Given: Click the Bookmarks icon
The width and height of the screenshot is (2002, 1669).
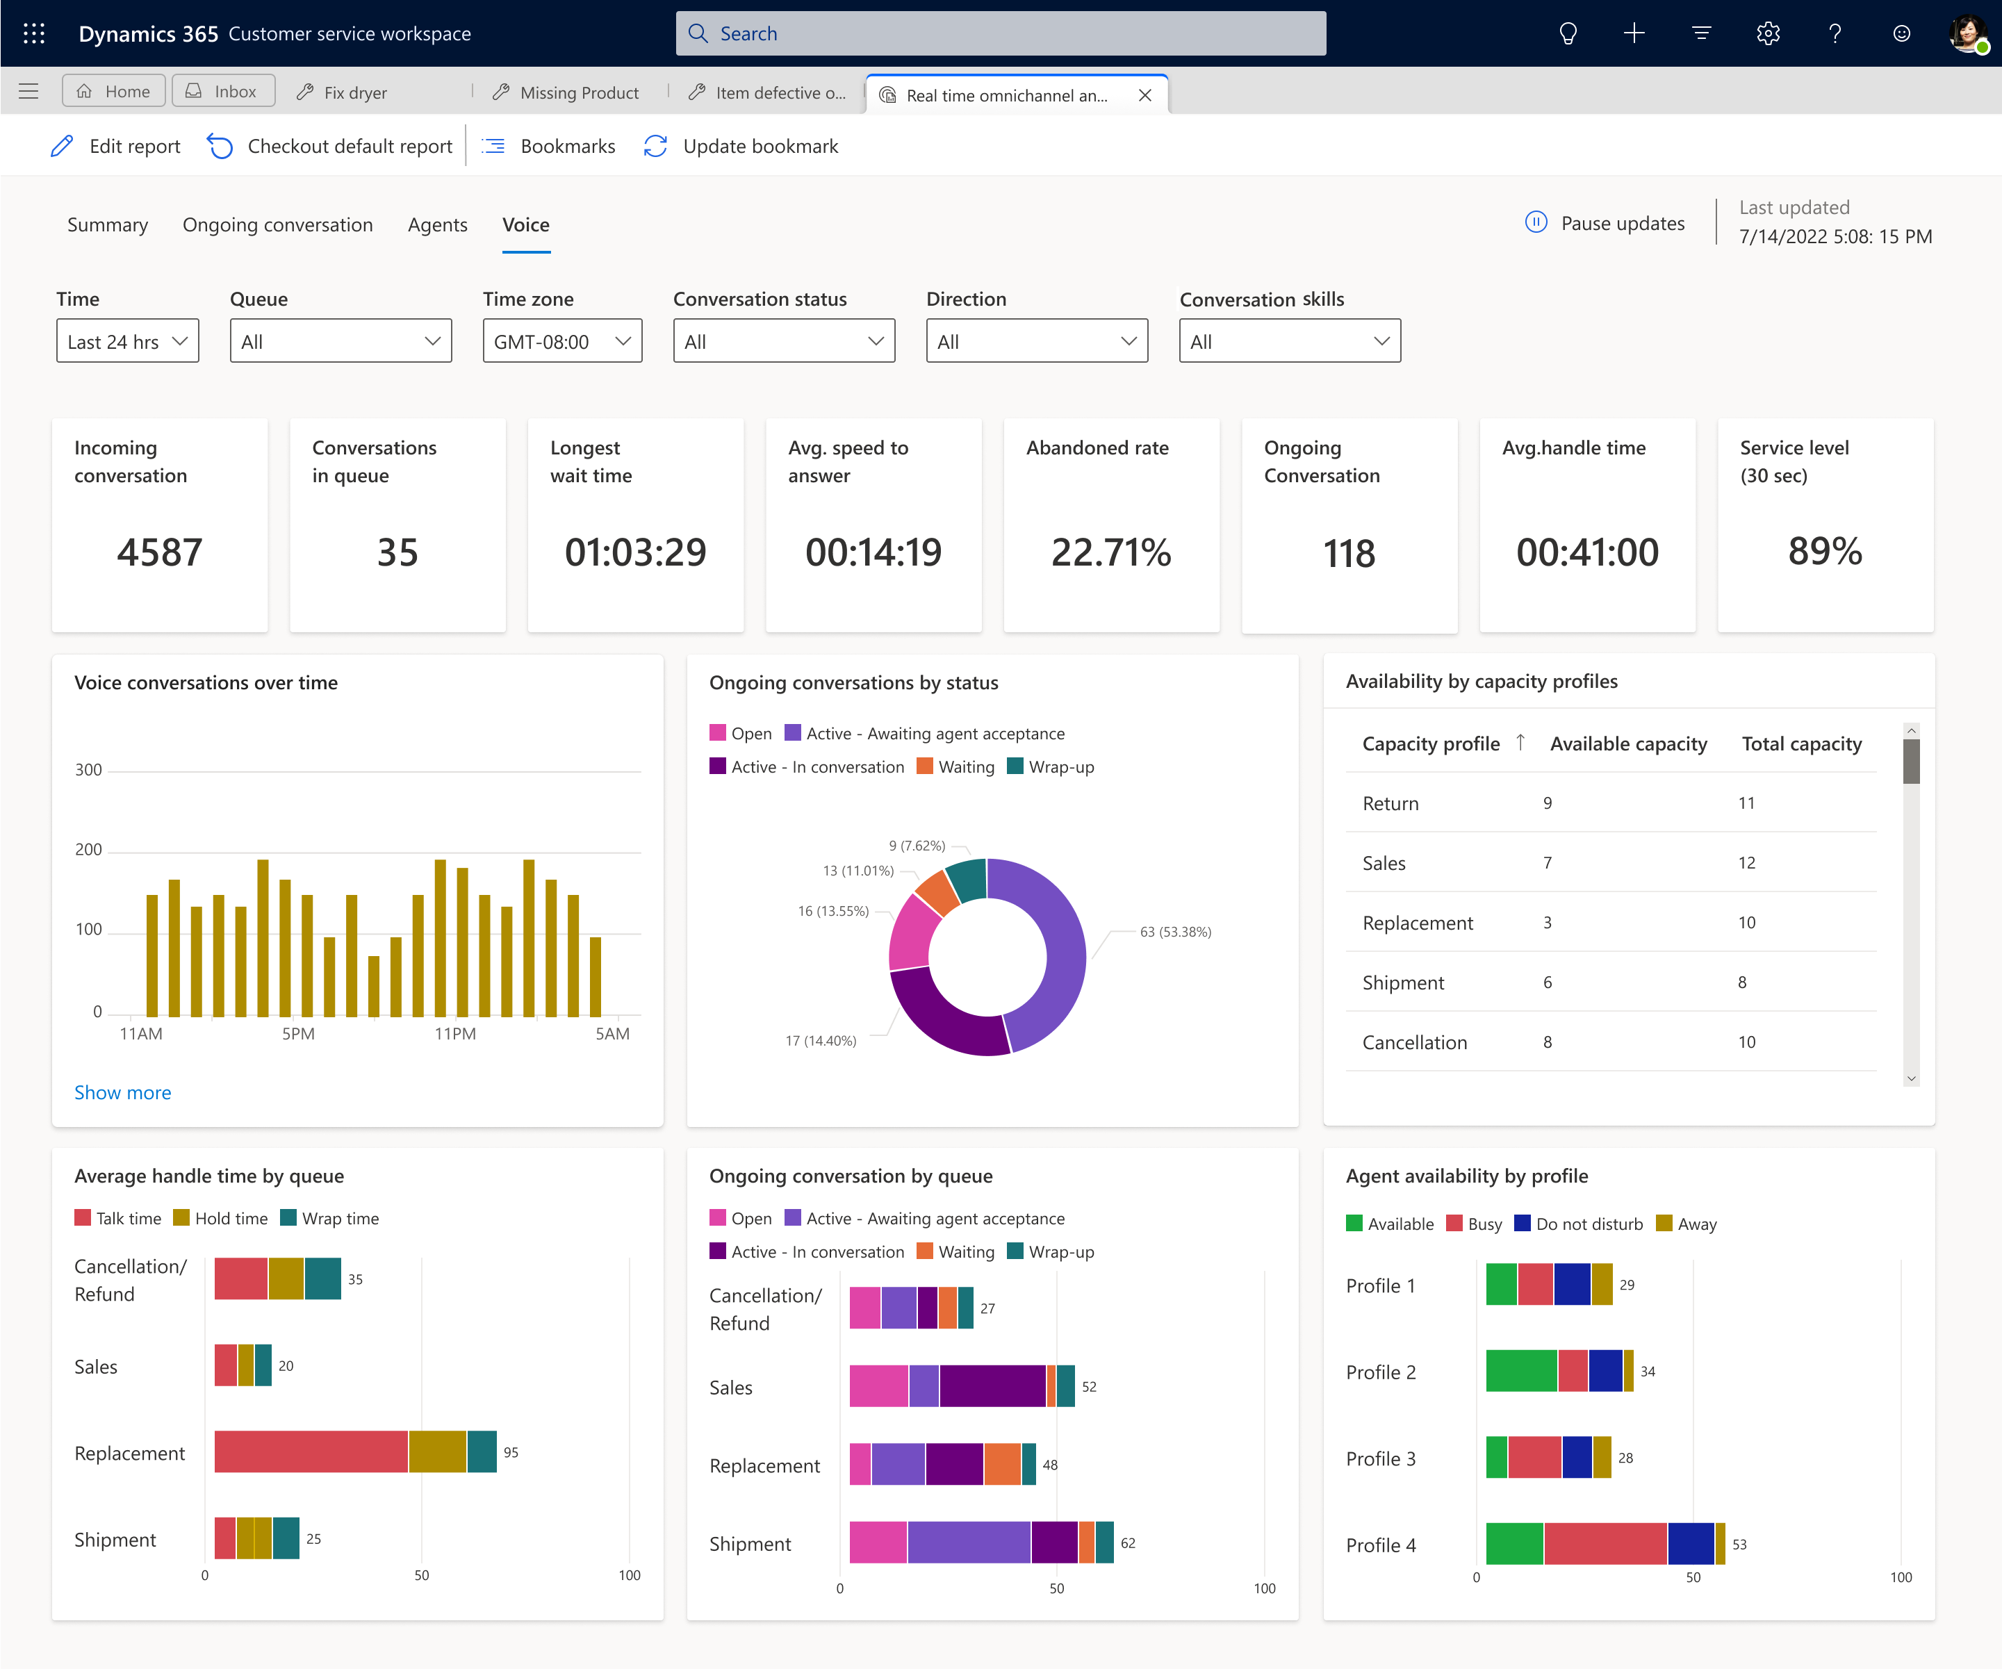Looking at the screenshot, I should 494,147.
